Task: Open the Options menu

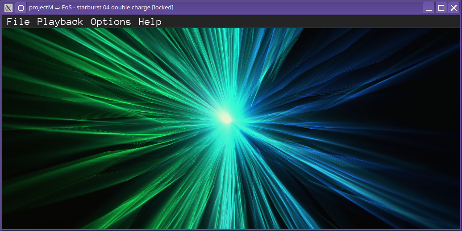Action: (x=111, y=22)
